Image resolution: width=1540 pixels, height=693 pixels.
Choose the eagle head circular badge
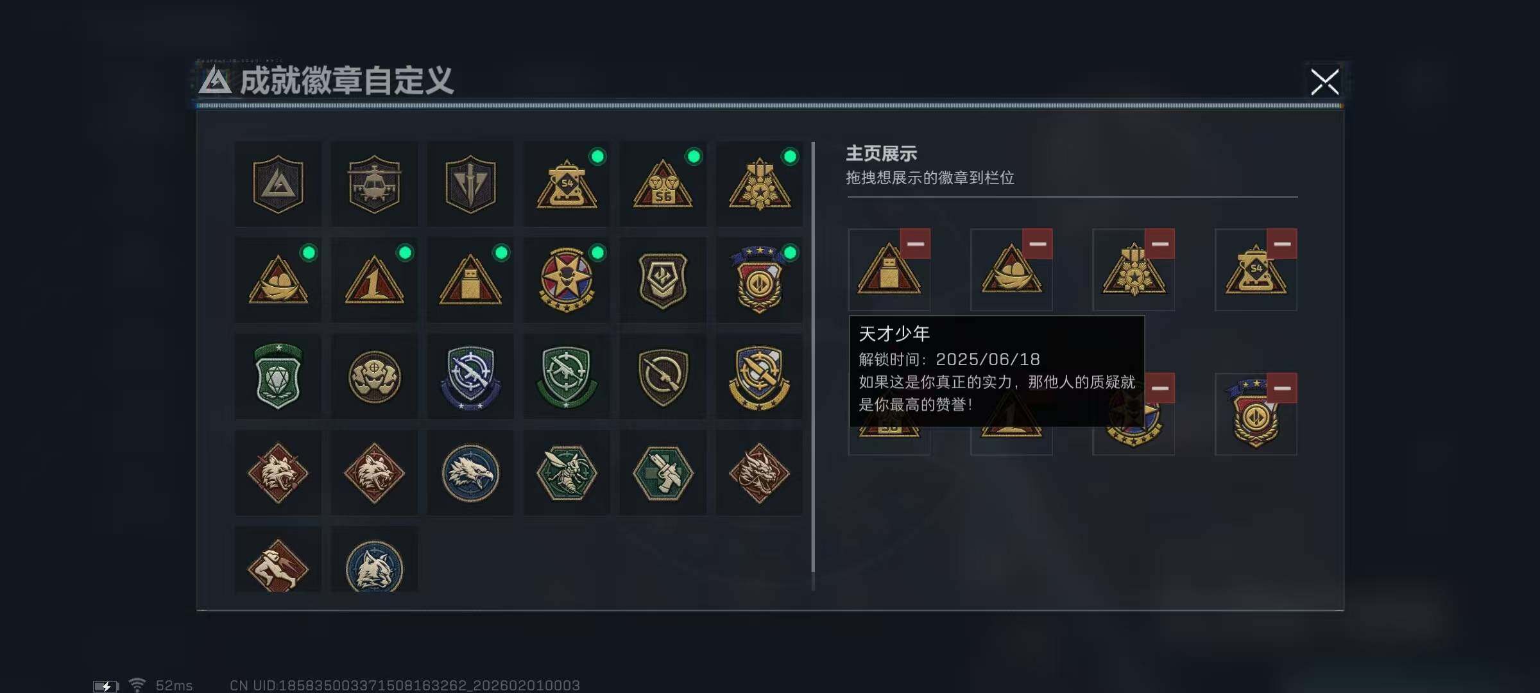[470, 473]
